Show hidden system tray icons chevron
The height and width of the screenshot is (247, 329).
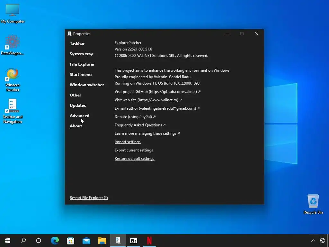click(313, 241)
